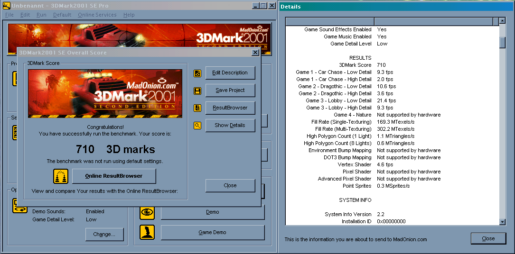Viewport: 515px width, 254px height.
Task: Click 'Demo Sounds:' setting label
Action: pos(49,211)
